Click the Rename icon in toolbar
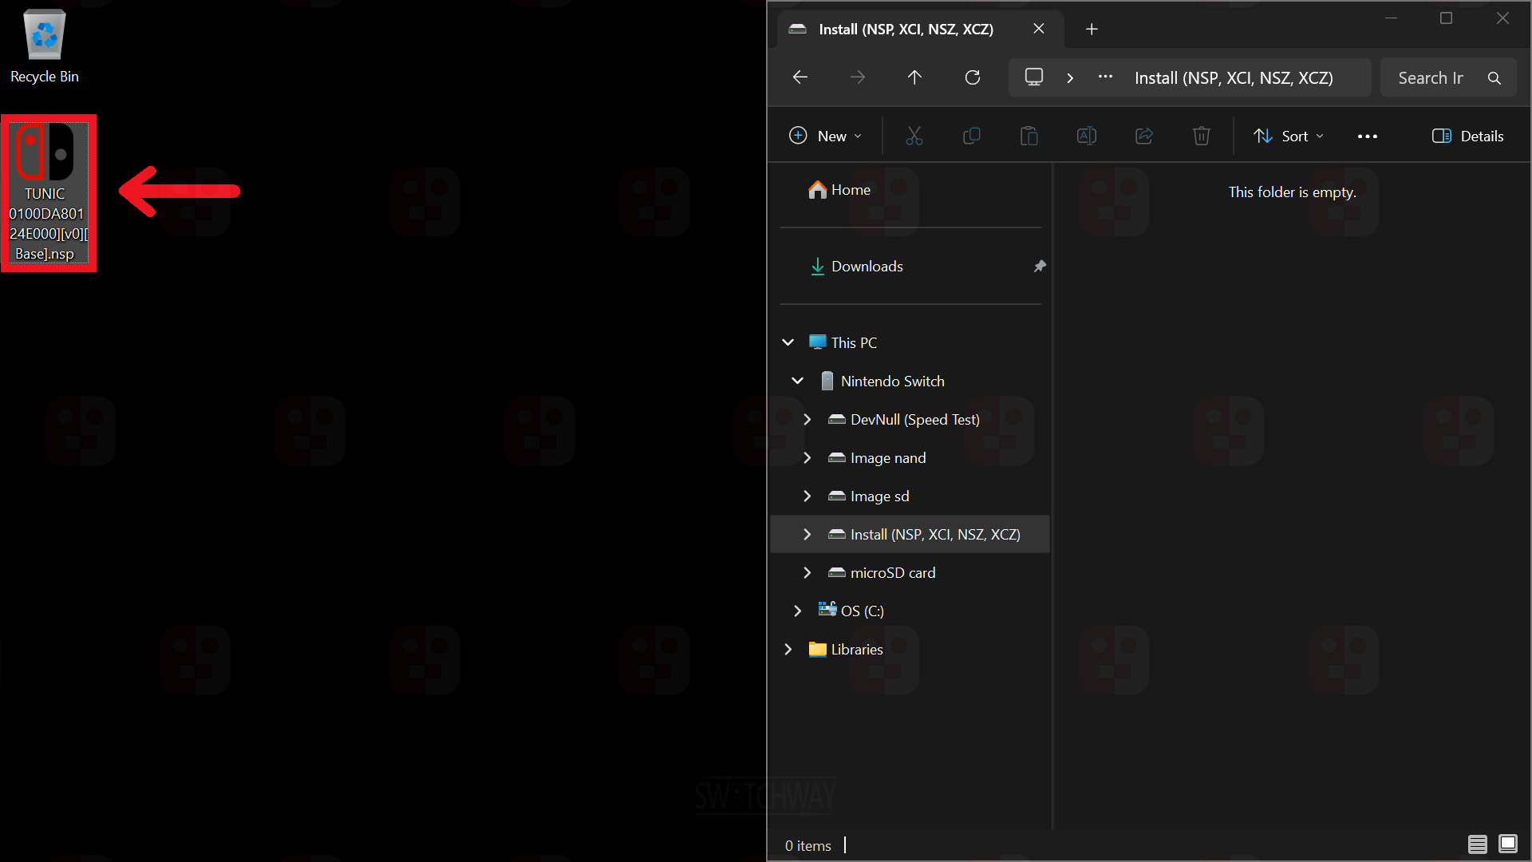 [1086, 136]
